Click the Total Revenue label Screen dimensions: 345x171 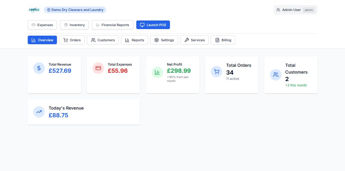click(60, 64)
